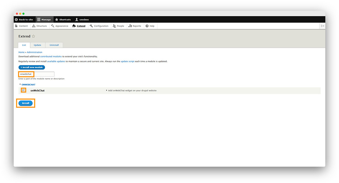Open Shortcuts star menu
This screenshot has width=339, height=183.
(x=63, y=20)
